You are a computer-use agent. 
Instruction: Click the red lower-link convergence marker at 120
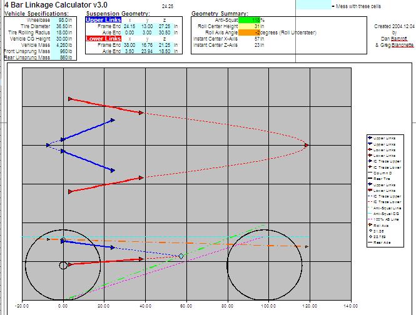point(307,145)
